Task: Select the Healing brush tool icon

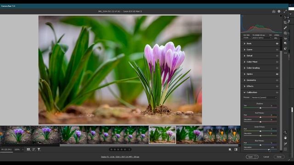Action: pos(285,28)
